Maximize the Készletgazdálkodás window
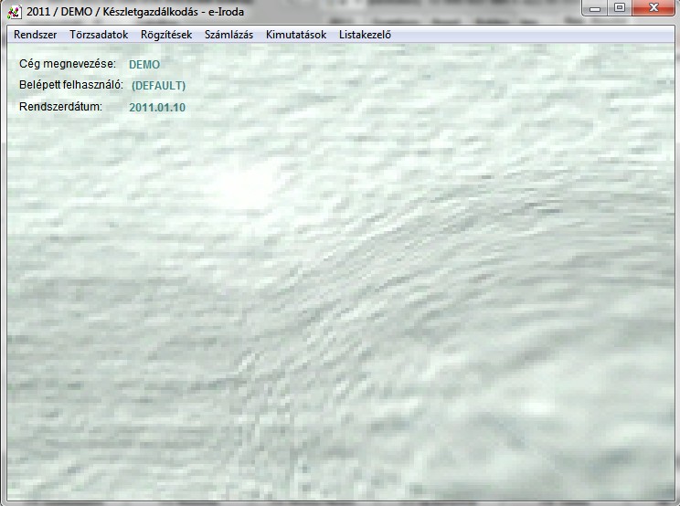 [x=620, y=8]
